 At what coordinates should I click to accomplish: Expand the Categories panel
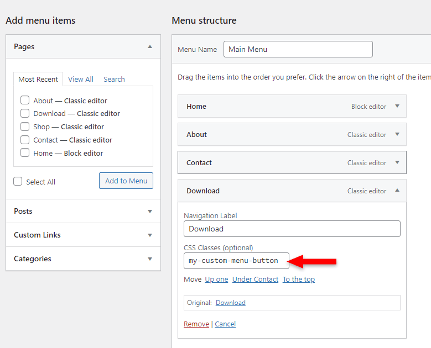150,259
